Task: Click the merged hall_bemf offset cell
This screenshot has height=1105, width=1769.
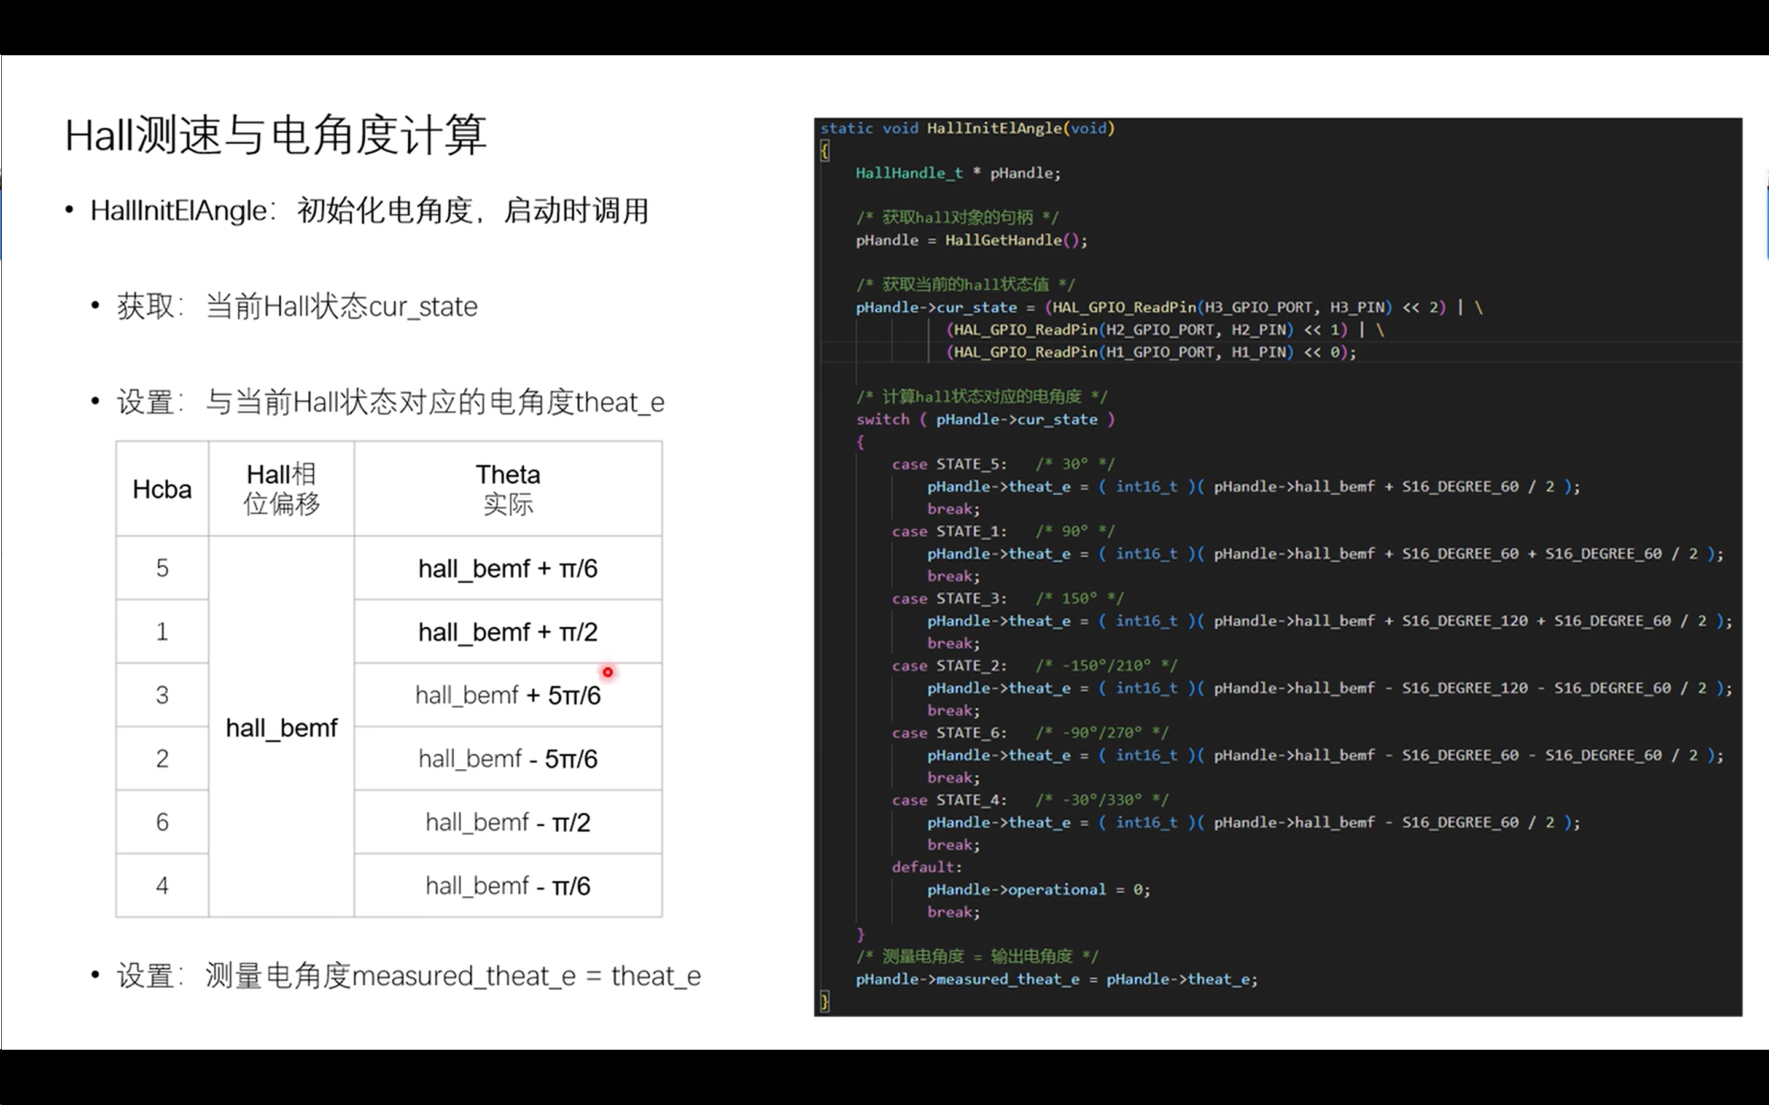Action: [x=281, y=727]
